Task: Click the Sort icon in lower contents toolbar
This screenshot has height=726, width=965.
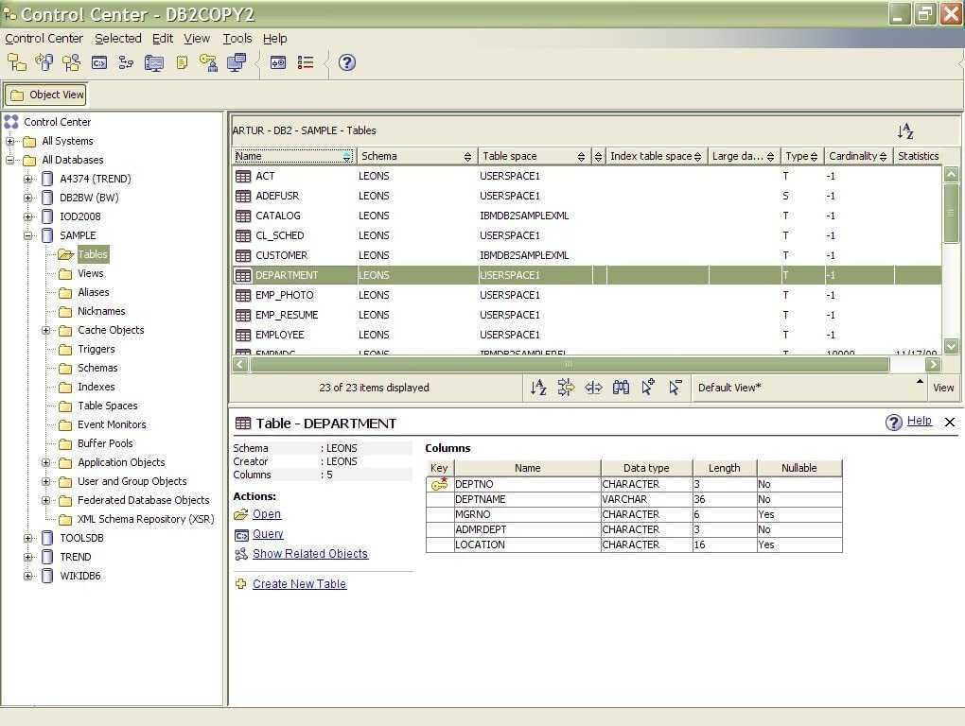Action: 538,388
